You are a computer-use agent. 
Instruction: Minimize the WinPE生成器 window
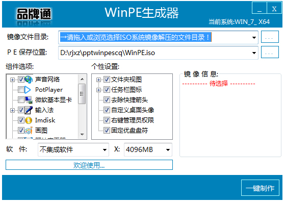tap(260, 8)
